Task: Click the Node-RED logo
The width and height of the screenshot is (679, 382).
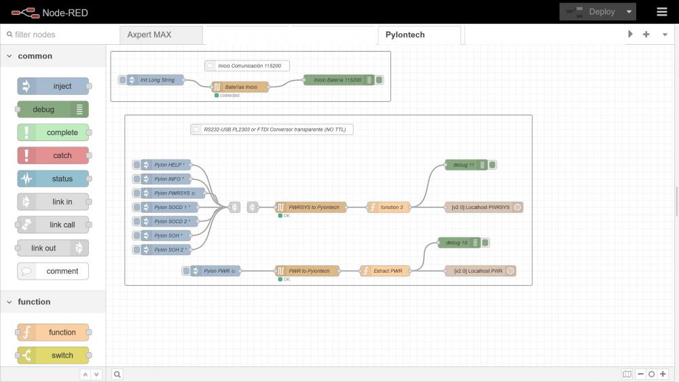Action: click(x=50, y=12)
